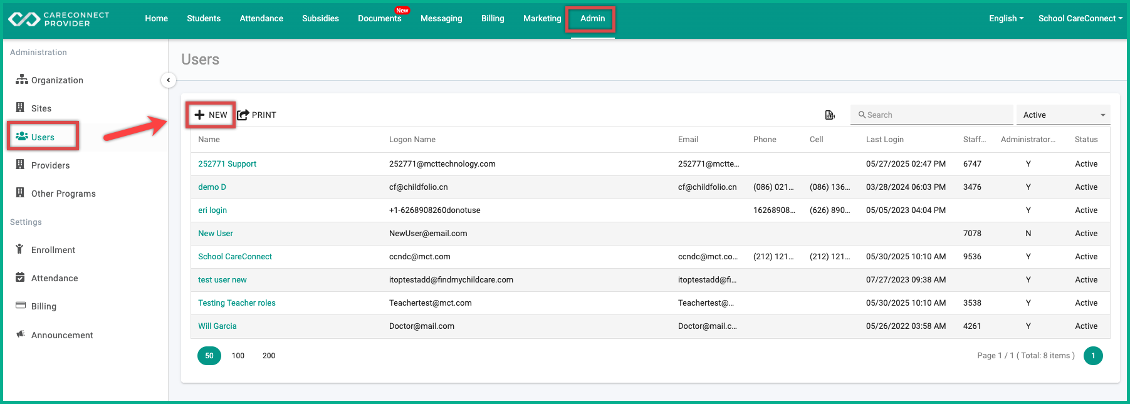Sort by the Status column header
Viewport: 1130px width, 404px height.
pos(1086,139)
